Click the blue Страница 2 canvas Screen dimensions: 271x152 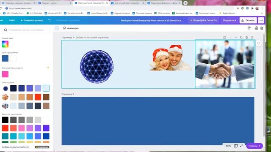158,121
